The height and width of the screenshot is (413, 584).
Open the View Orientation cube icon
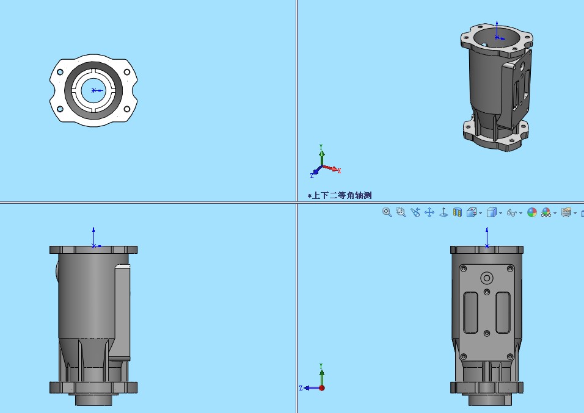(472, 212)
